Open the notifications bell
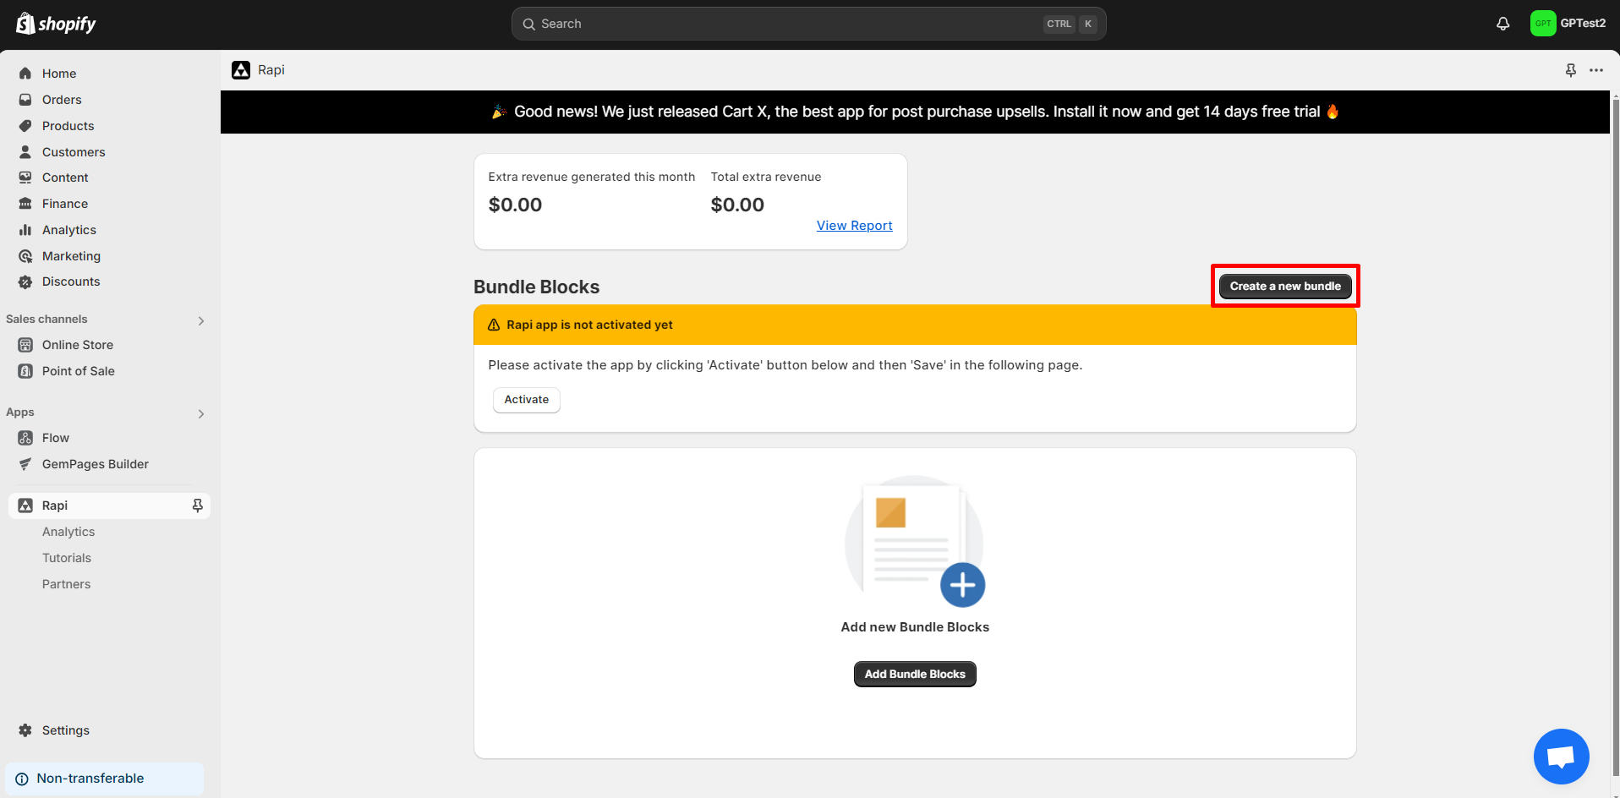Viewport: 1620px width, 798px height. click(x=1502, y=24)
